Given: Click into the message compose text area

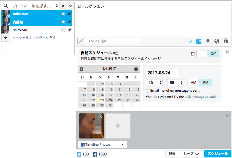Looking at the screenshot, I should 154,19.
